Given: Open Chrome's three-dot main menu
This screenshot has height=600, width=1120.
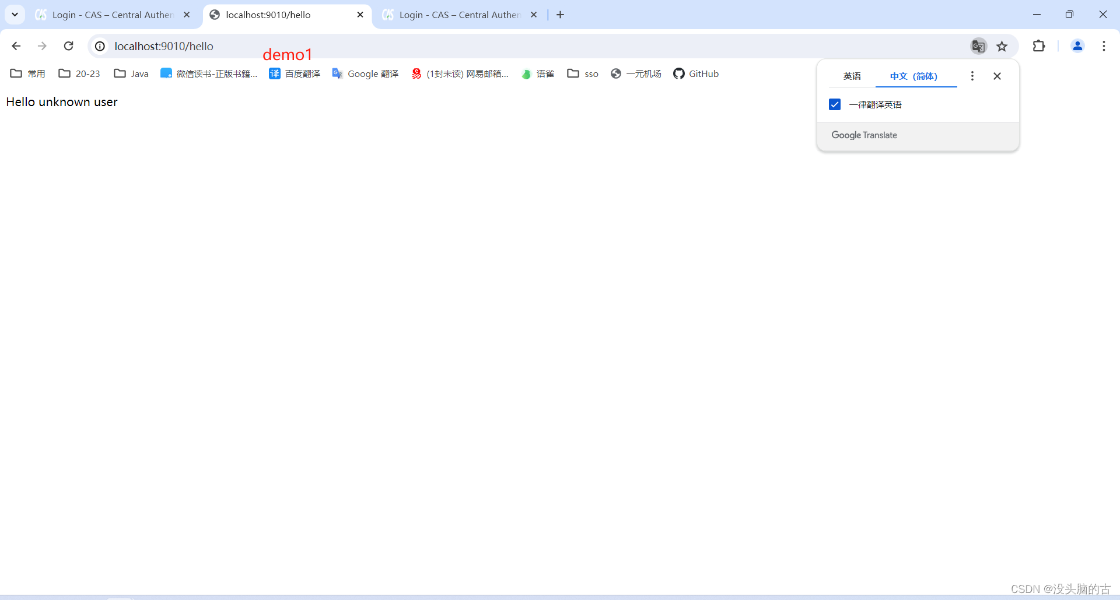Looking at the screenshot, I should tap(1104, 46).
